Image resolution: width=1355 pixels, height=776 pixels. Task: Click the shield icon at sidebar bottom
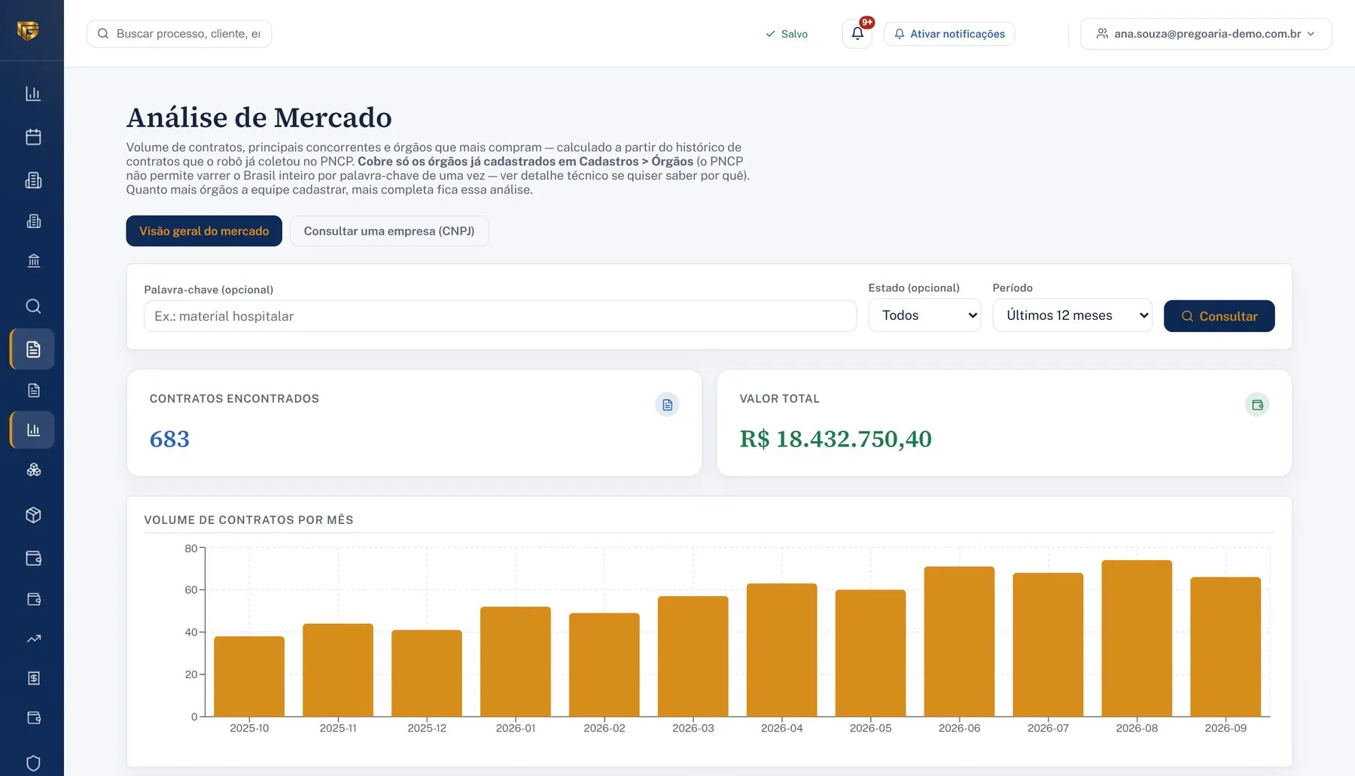[33, 763]
